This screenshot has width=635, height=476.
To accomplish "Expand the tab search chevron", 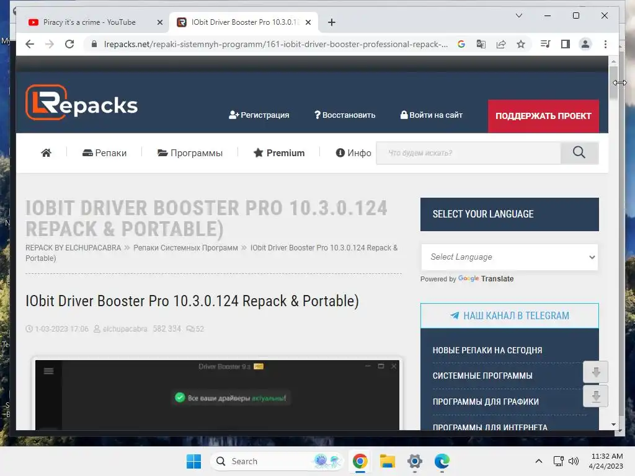I will pyautogui.click(x=519, y=15).
